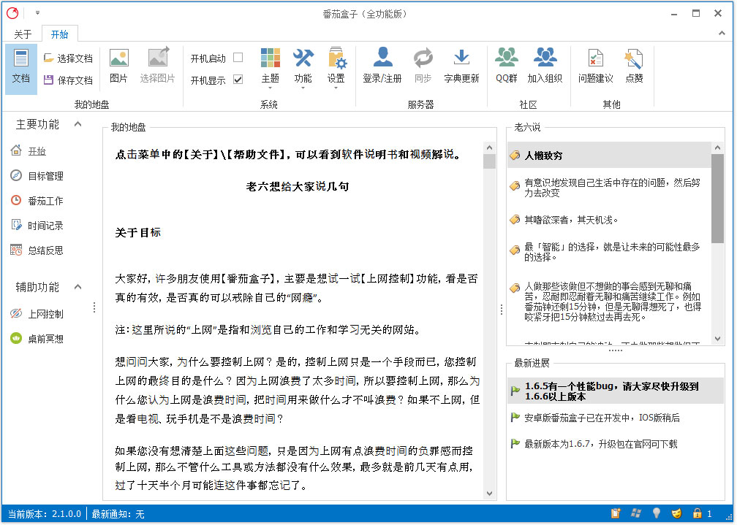Click the document scrollbar down arrow
Image resolution: width=737 pixels, height=525 pixels.
tap(489, 494)
